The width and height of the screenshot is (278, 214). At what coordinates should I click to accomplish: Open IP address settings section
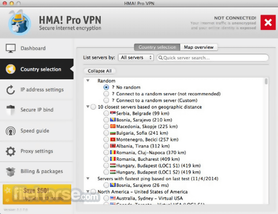point(37,90)
